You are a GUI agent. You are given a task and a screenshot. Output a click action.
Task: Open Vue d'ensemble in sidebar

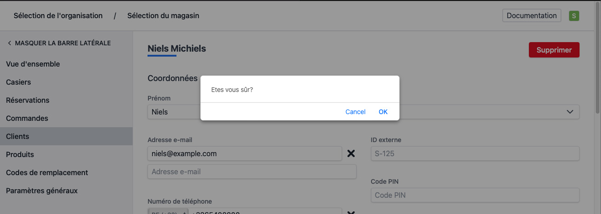click(x=33, y=64)
